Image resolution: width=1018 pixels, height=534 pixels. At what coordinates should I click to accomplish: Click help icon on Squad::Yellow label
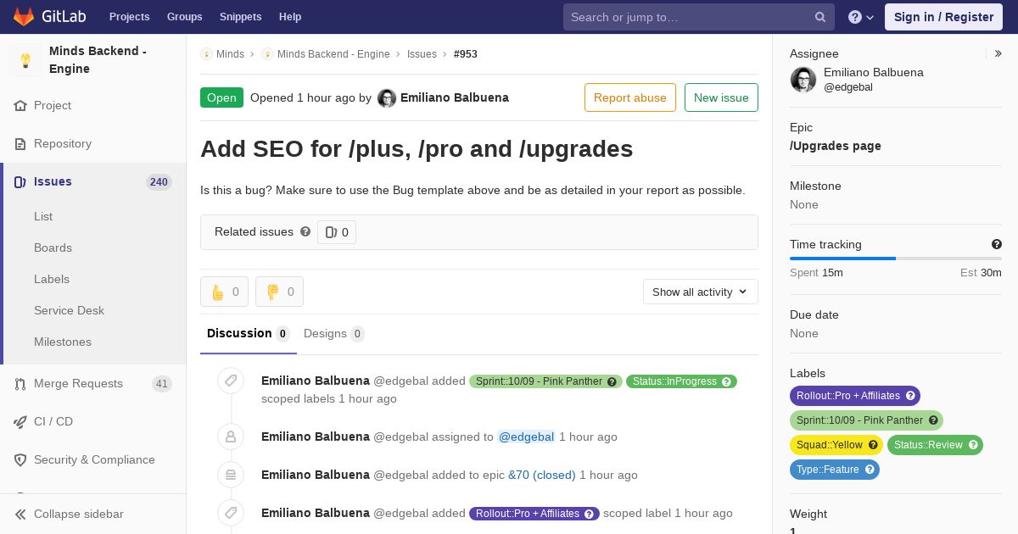(x=874, y=445)
